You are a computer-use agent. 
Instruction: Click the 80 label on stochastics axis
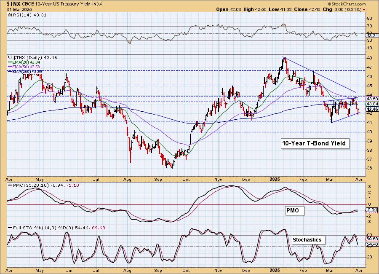(370, 235)
